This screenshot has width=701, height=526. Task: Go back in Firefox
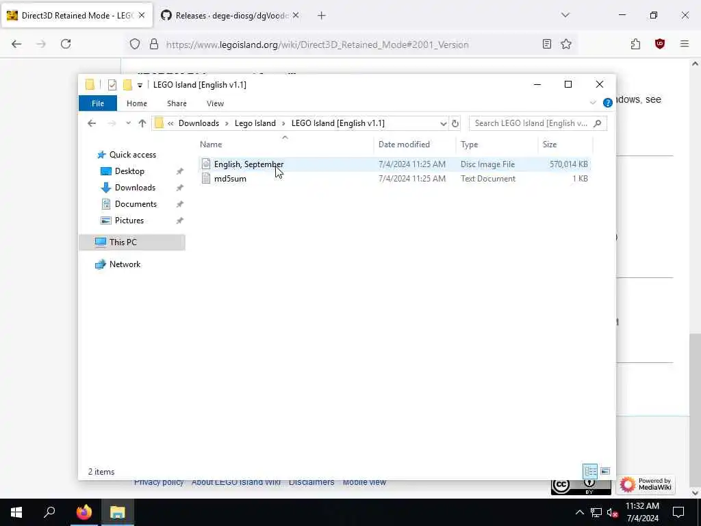[16, 44]
